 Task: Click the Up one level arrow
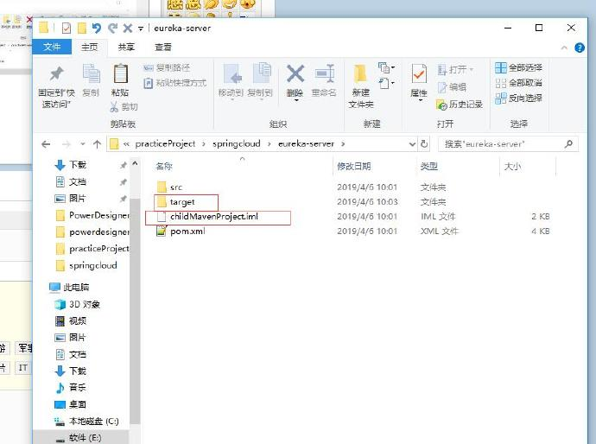[x=98, y=144]
